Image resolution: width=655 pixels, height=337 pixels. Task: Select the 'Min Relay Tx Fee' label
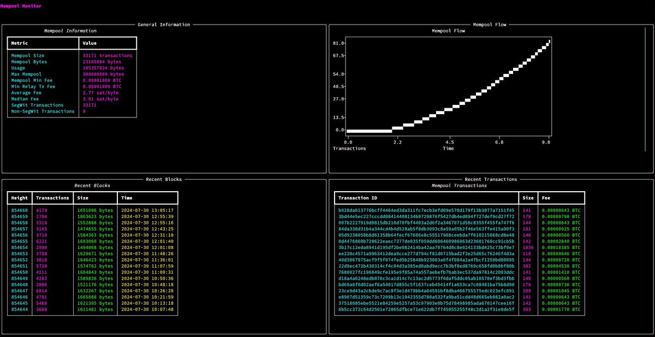point(33,86)
